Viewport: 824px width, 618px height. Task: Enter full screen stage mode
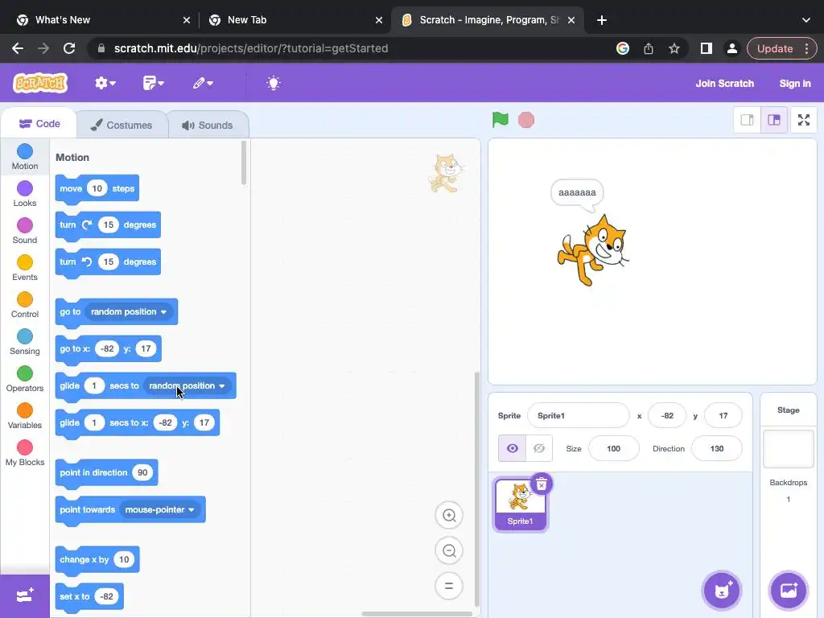(x=804, y=120)
